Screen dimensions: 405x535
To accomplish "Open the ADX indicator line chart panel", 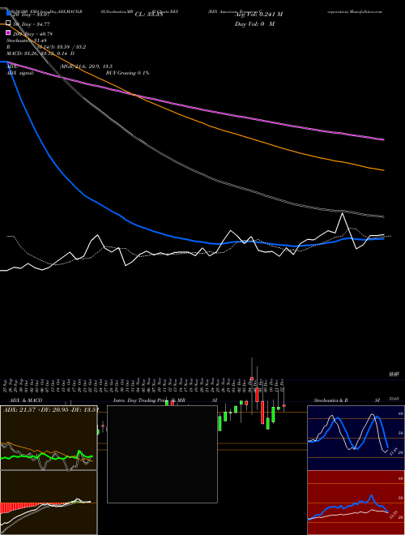I will pos(49,438).
